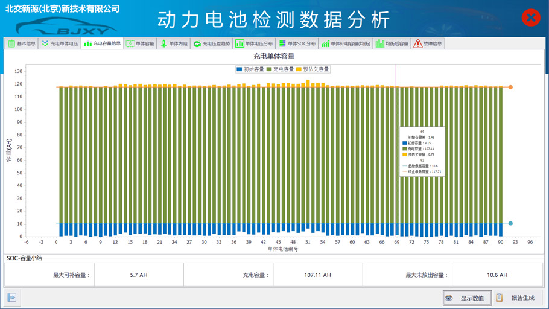Image resolution: width=549 pixels, height=309 pixels.
Task: Close the analysis window with red X
Action: tap(530, 18)
